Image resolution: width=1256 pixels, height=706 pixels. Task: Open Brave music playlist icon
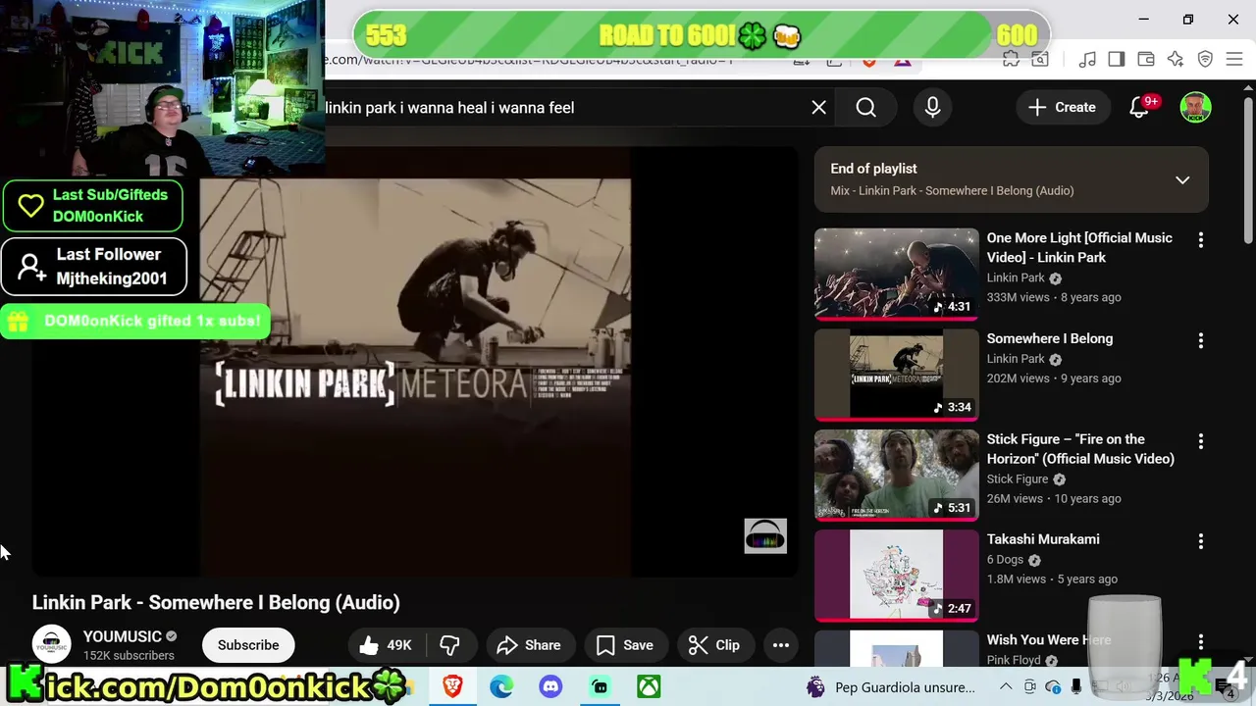pyautogui.click(x=1087, y=60)
